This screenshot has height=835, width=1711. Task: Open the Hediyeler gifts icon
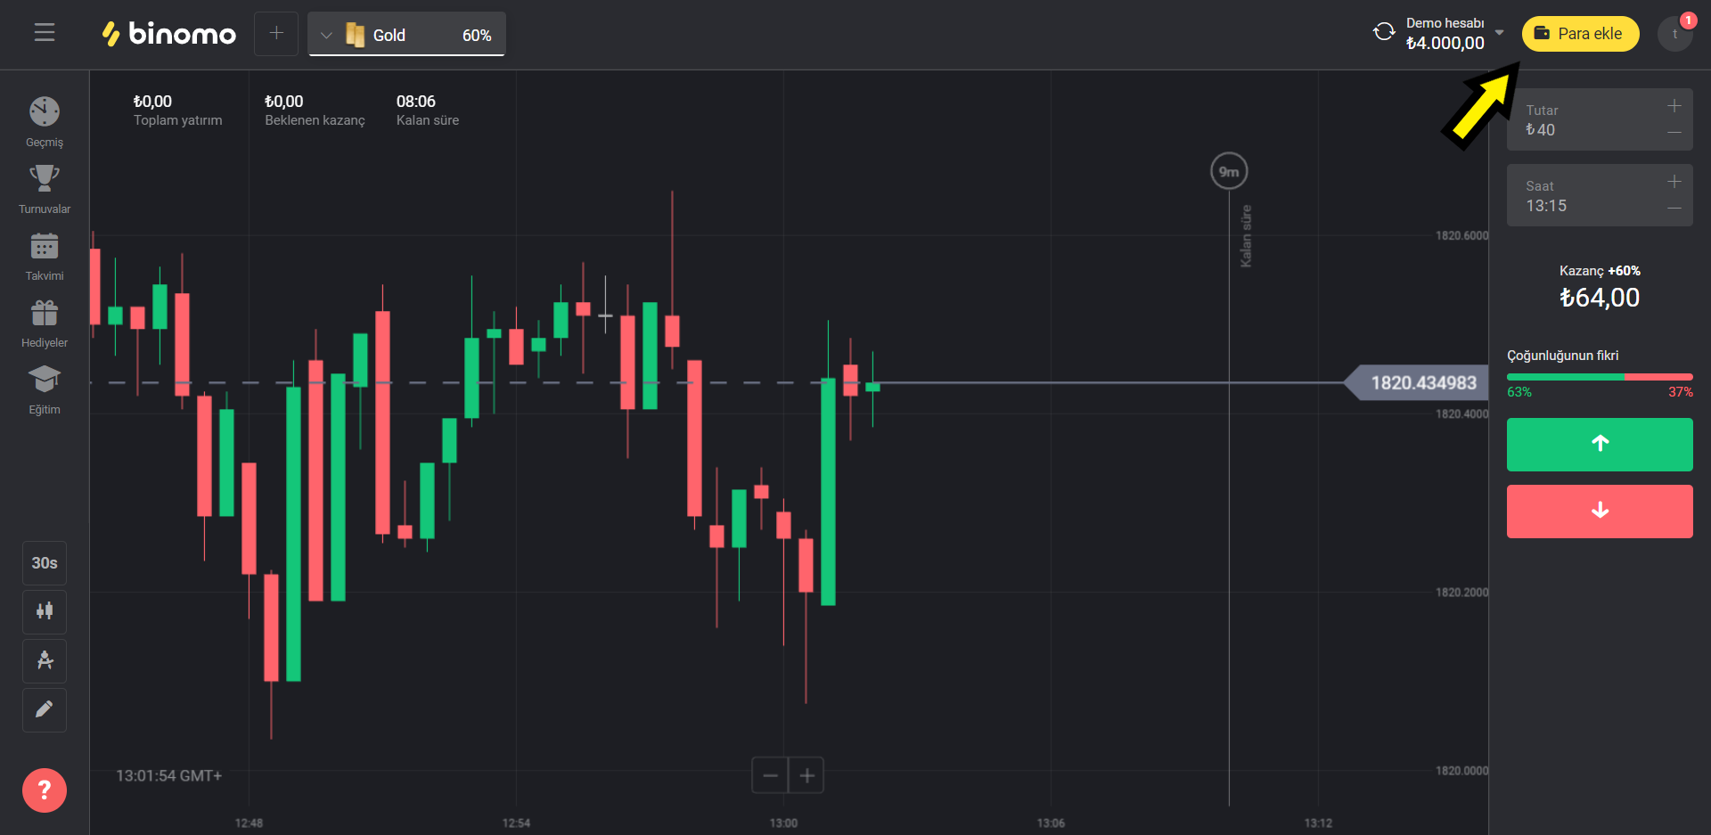tap(45, 322)
